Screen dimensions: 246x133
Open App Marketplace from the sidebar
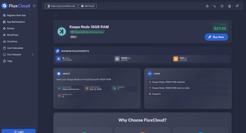coord(16,22)
